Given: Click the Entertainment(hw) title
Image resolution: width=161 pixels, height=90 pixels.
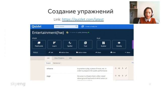Looking at the screenshot, I should pos(48,33).
